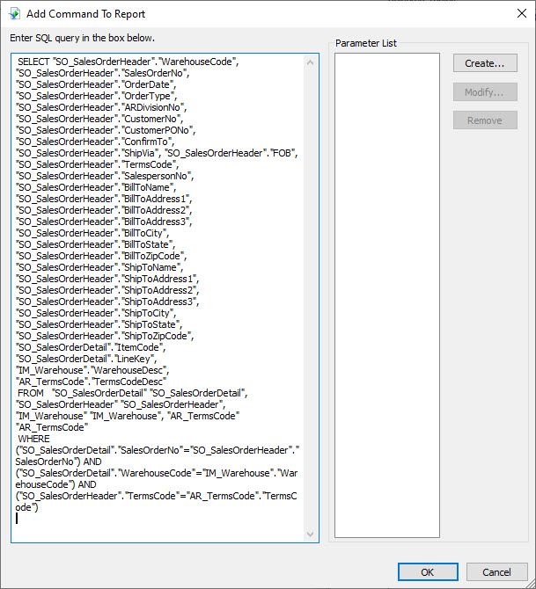The width and height of the screenshot is (536, 589).
Task: Click the "ShipToName" line
Action: click(x=99, y=267)
